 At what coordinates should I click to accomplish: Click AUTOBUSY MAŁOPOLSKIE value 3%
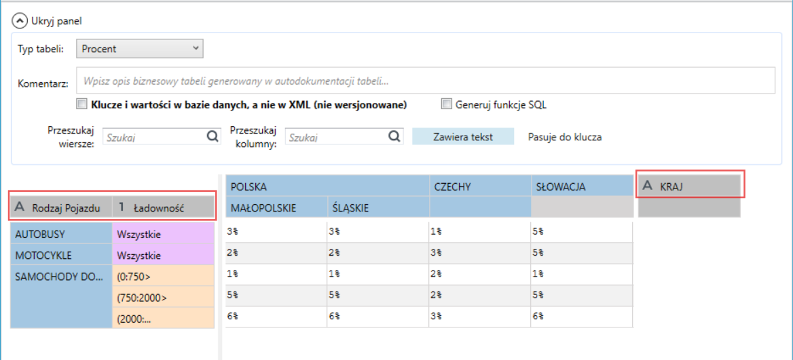[x=276, y=232]
